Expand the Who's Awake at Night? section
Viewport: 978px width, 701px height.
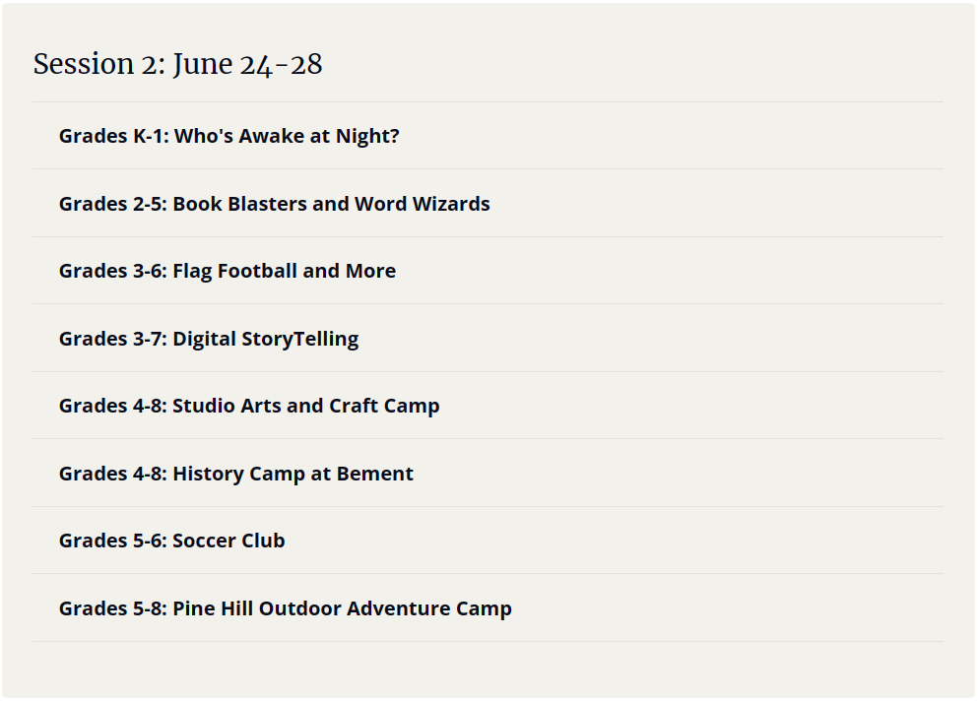tap(488, 135)
